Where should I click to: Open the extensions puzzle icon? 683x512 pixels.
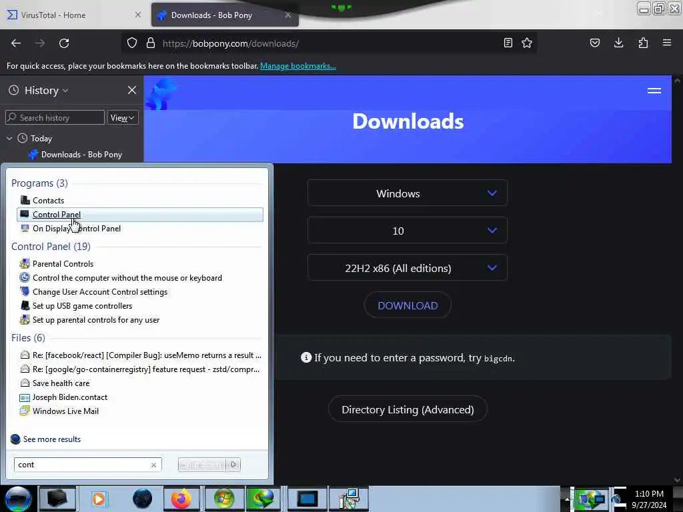pos(643,43)
